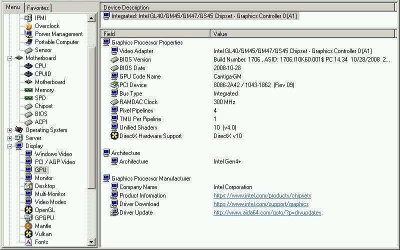Screen dimensions: 400x250
Task: Click the Field column header
Action: [155, 33]
